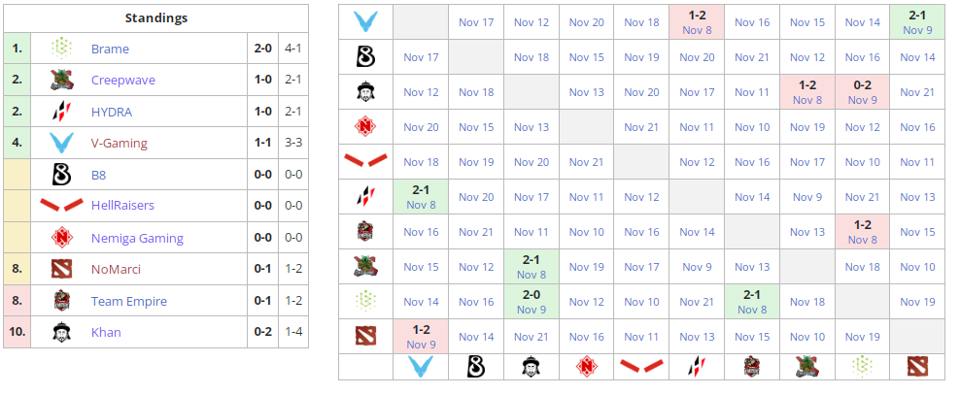
Task: Click Khan logo in crosstable left column
Action: coord(366,92)
